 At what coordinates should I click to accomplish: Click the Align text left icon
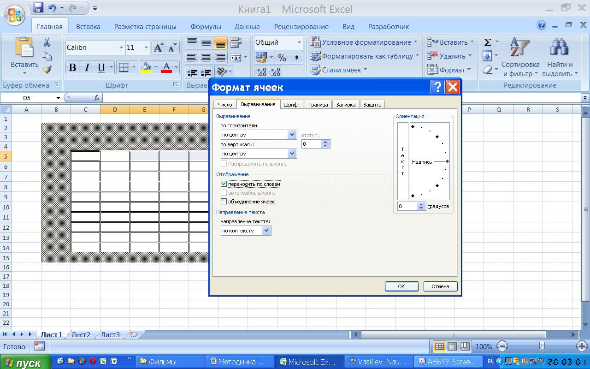pyautogui.click(x=192, y=58)
